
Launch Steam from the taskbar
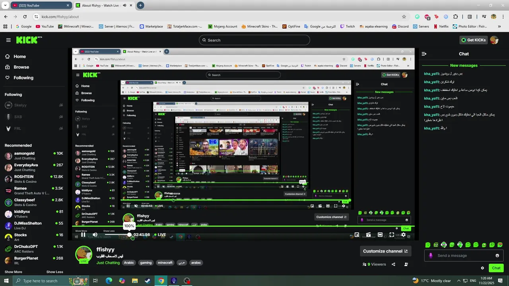click(x=148, y=281)
